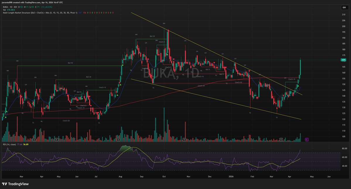Screen dimensions: 351x189
Task: Click the 105 price axis label
Action: click(x=343, y=136)
